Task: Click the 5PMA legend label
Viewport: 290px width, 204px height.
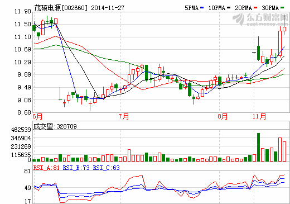Action: pyautogui.click(x=192, y=8)
